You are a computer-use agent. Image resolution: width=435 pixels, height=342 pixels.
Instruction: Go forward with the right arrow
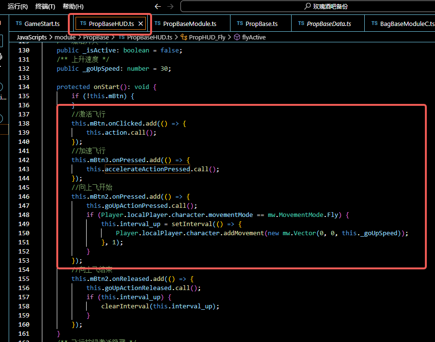(x=170, y=6)
